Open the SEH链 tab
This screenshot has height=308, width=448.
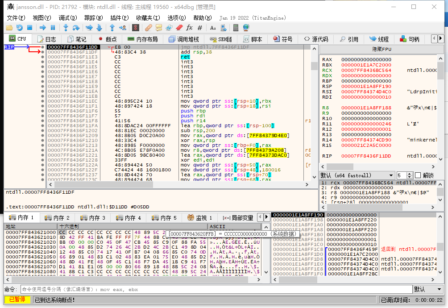[221, 39]
